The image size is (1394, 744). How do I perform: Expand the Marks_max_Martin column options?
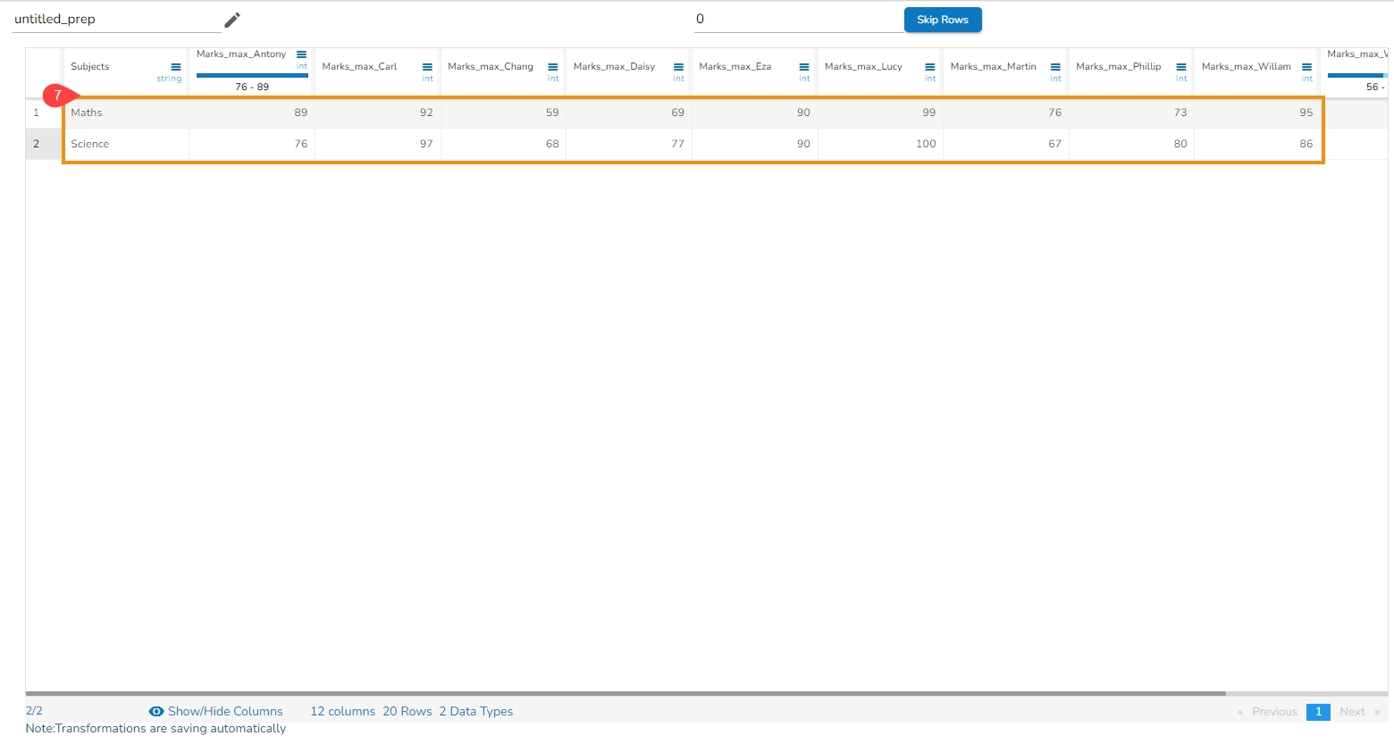[x=1055, y=67]
